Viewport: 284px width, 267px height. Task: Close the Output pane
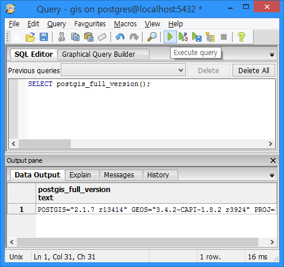coord(273,160)
